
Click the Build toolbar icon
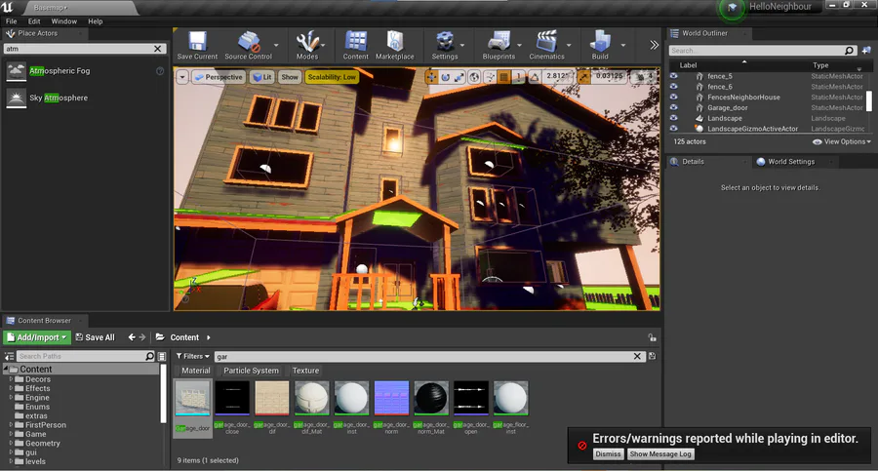(x=600, y=46)
